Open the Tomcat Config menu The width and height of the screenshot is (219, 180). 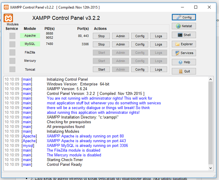tap(140, 69)
